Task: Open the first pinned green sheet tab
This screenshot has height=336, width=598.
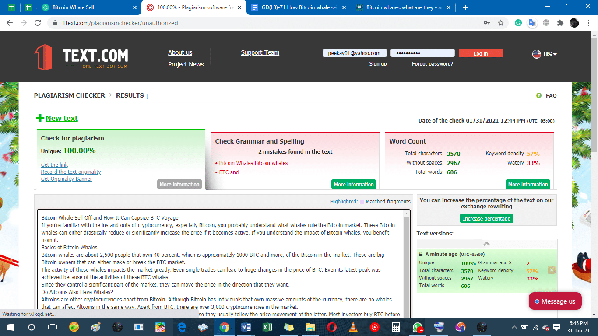Action: [x=12, y=7]
